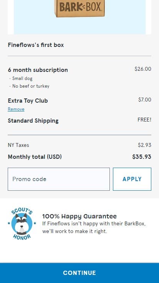Click the No beef or turkey detail

[x=29, y=86]
